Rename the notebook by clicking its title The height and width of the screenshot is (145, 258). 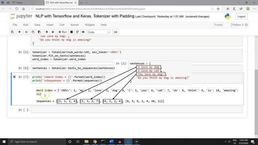[x=85, y=16]
